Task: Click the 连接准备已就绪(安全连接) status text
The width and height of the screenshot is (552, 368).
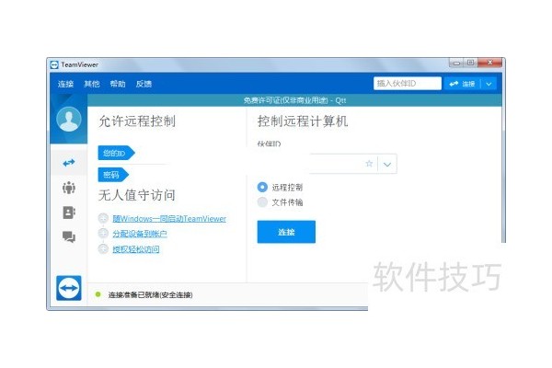Action: 150,294
